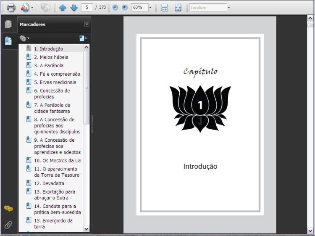315x236 pixels.
Task: Click the fit width scrolling icon
Action: point(165,8)
